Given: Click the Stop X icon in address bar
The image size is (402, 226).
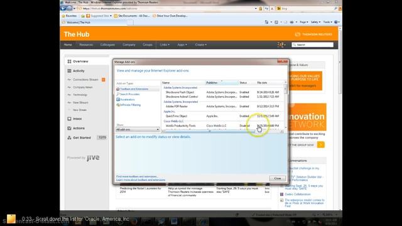Looking at the screenshot, I should click(x=272, y=8).
